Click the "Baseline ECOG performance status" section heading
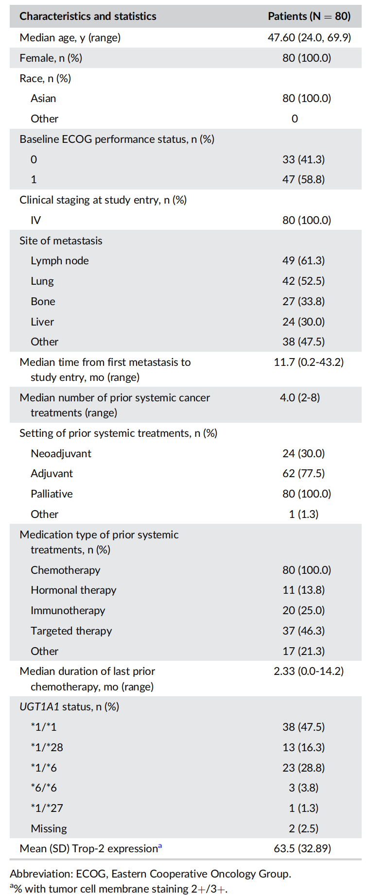The height and width of the screenshot is (895, 368). pos(117,139)
